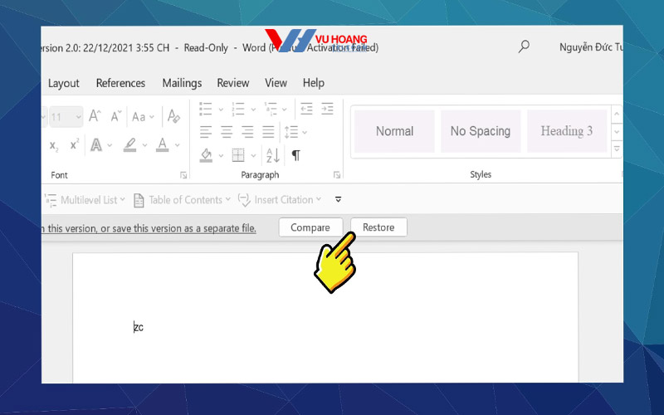Click the Search magnifier in title bar
Screen dimensions: 664x415
click(524, 47)
